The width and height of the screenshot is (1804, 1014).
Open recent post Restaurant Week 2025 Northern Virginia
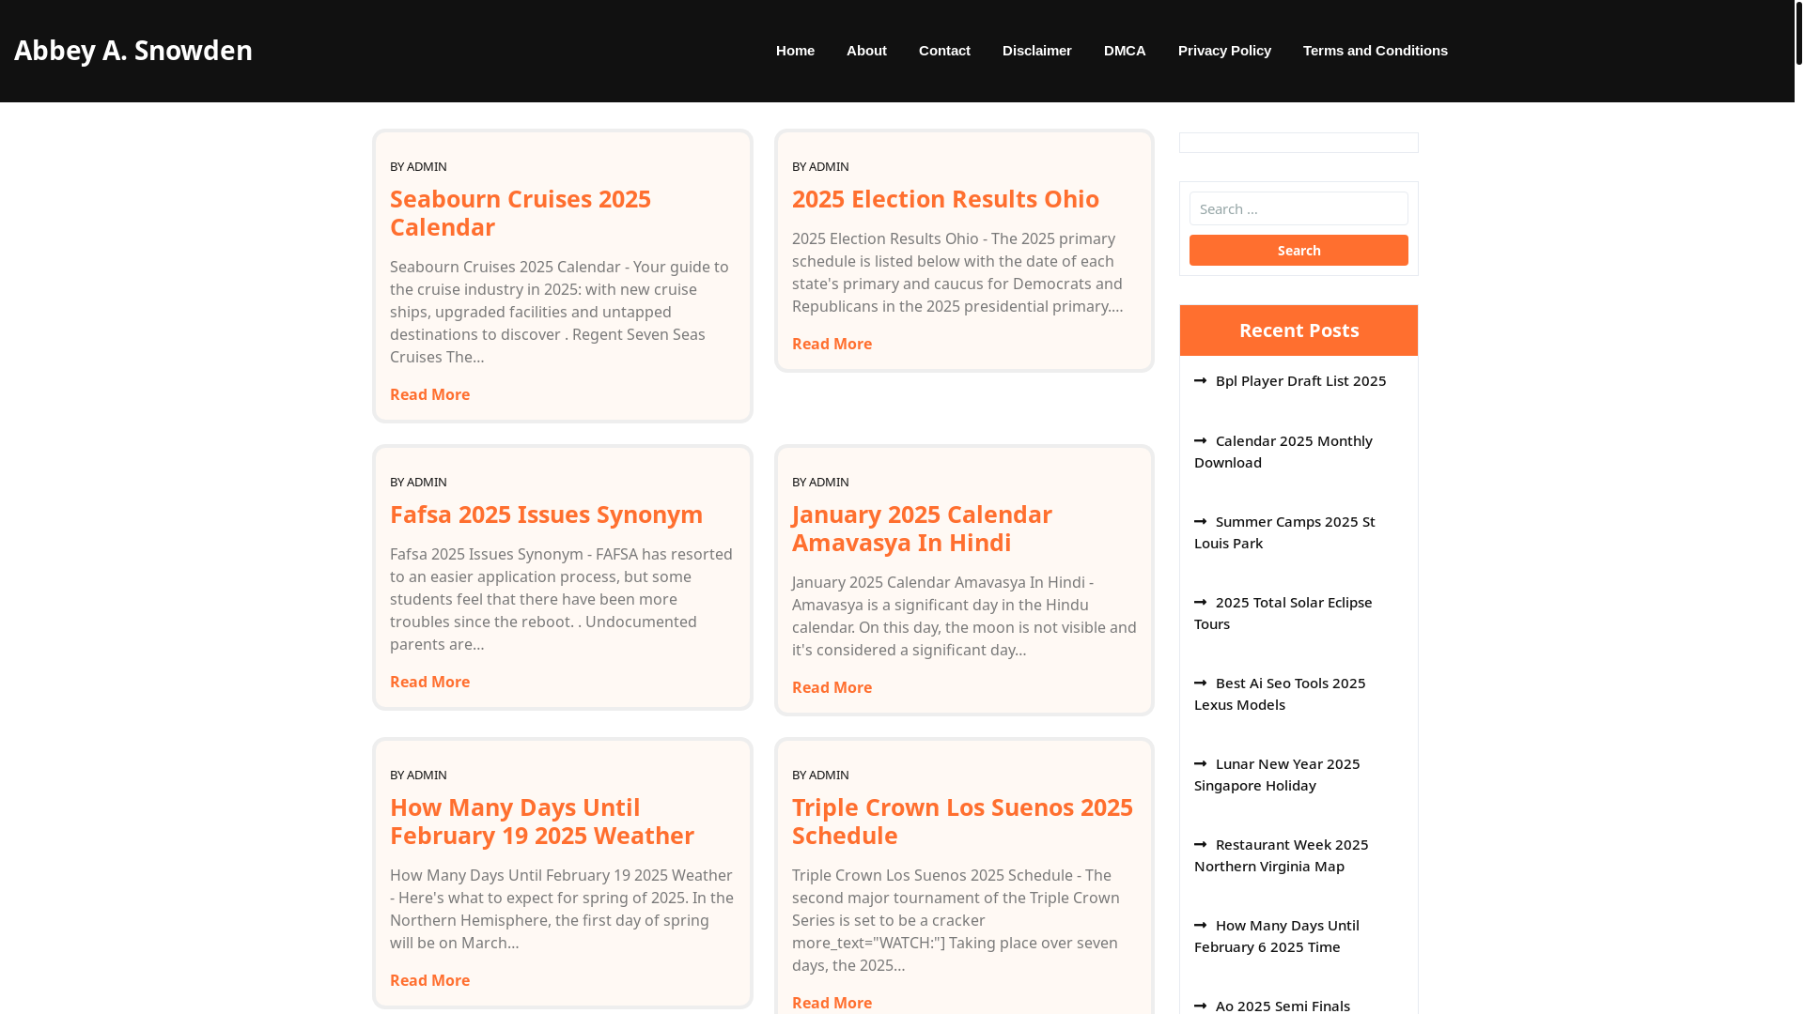pyautogui.click(x=1282, y=855)
